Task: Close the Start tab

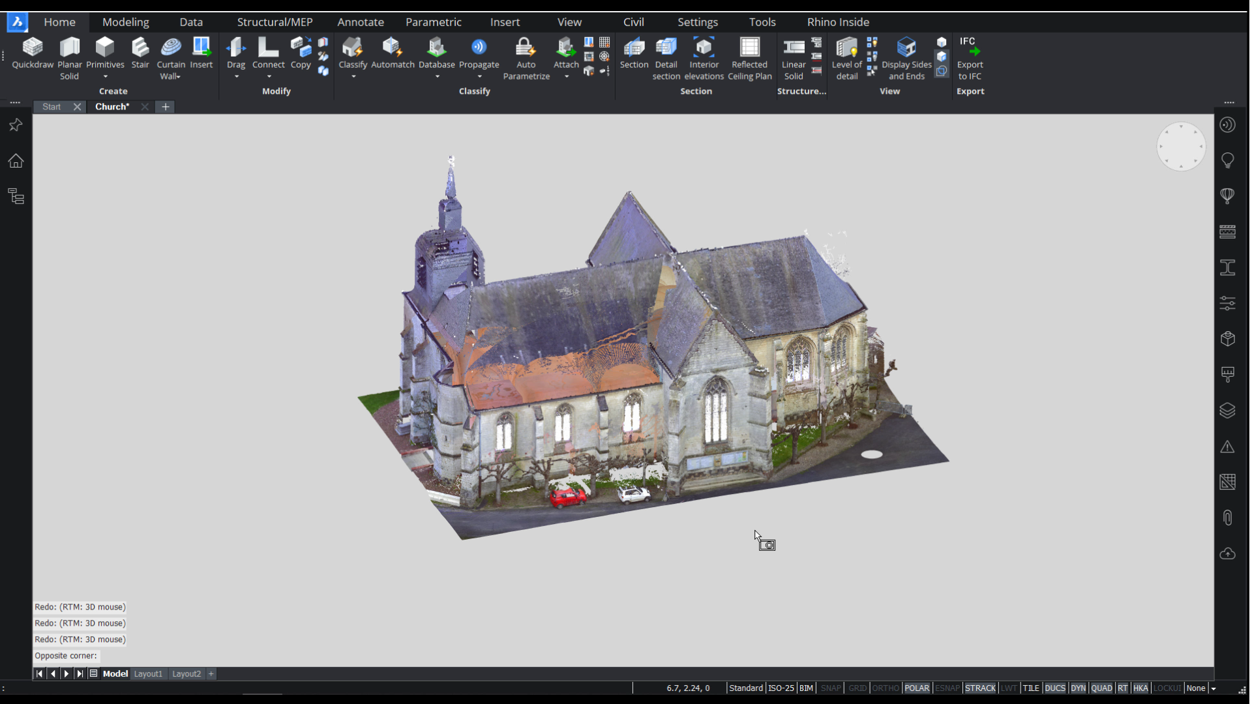Action: [x=77, y=107]
